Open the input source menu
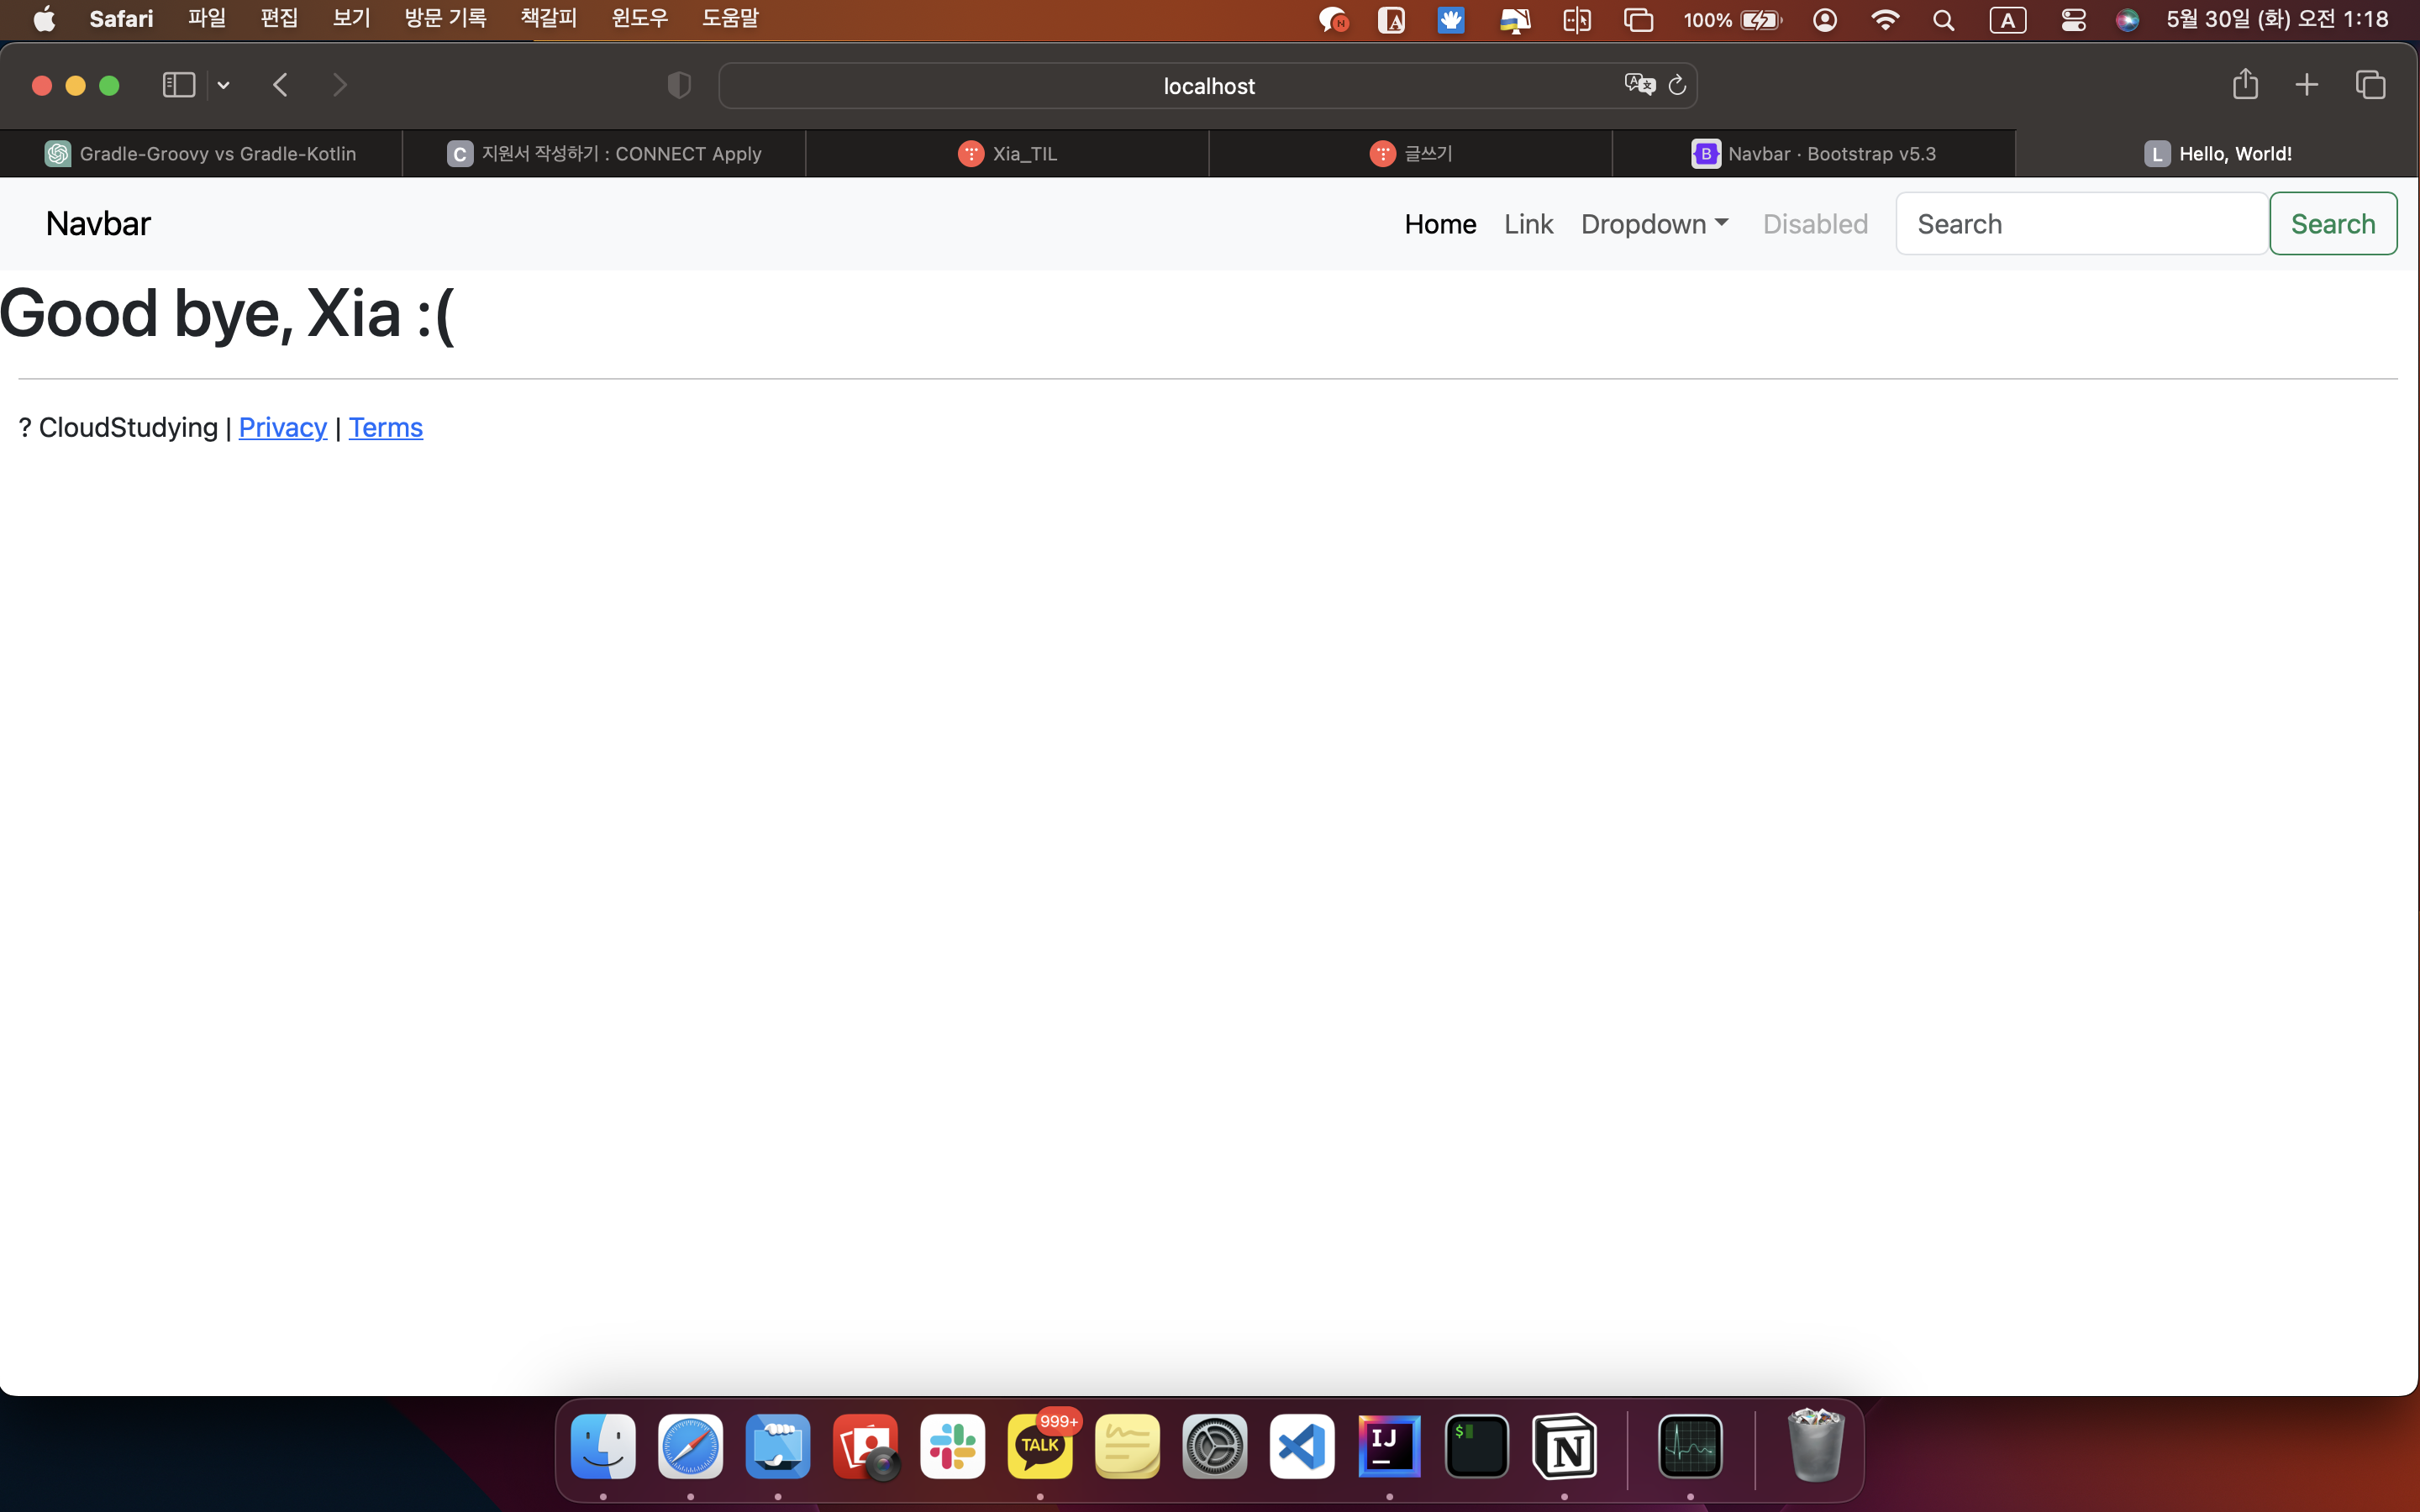2420x1512 pixels. point(2007,20)
